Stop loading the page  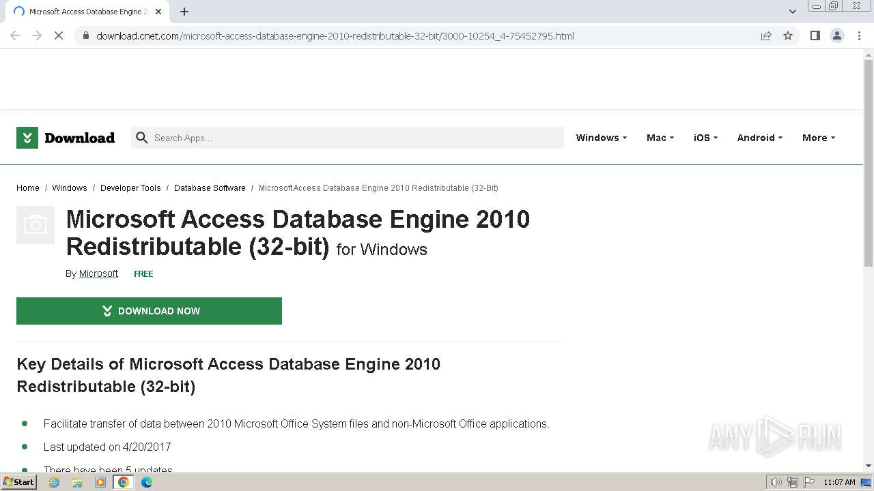click(x=59, y=35)
